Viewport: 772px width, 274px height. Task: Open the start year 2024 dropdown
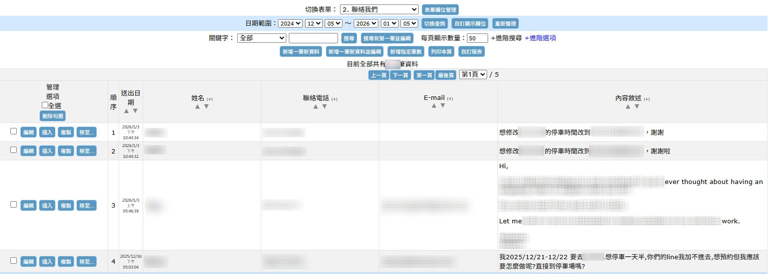click(290, 24)
